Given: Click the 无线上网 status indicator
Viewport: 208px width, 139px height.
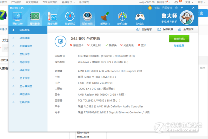Looking at the screenshot, I should 94,45.
